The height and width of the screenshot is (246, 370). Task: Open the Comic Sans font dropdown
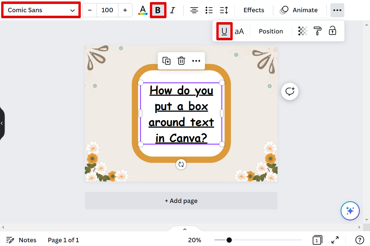coord(41,10)
